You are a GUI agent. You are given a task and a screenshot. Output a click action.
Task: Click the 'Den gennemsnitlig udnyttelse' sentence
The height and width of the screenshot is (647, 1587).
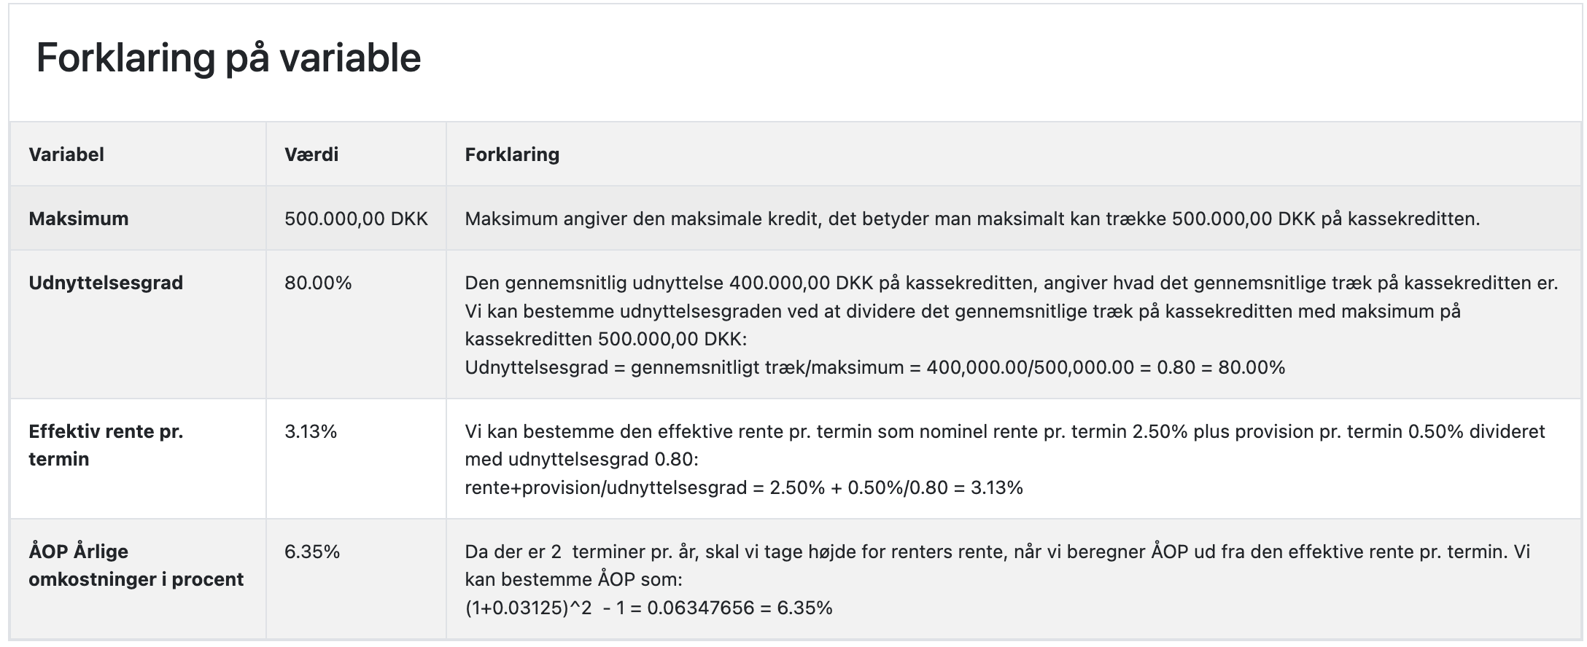(1011, 283)
